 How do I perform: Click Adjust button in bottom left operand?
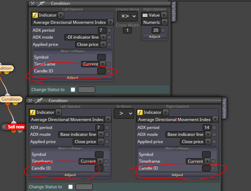[70, 175]
